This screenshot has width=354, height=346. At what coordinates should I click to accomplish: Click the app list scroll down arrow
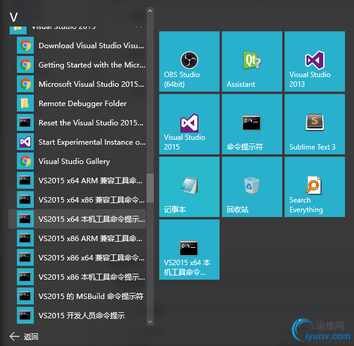(x=150, y=322)
